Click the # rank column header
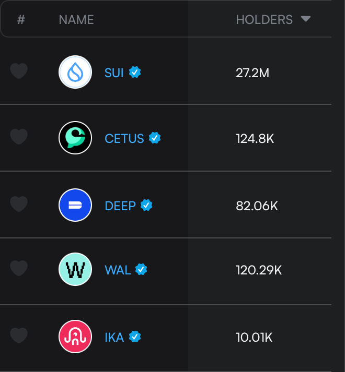 tap(21, 20)
